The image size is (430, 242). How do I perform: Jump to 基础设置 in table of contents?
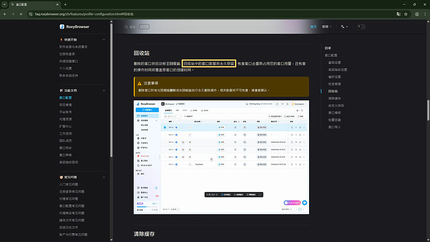click(335, 62)
